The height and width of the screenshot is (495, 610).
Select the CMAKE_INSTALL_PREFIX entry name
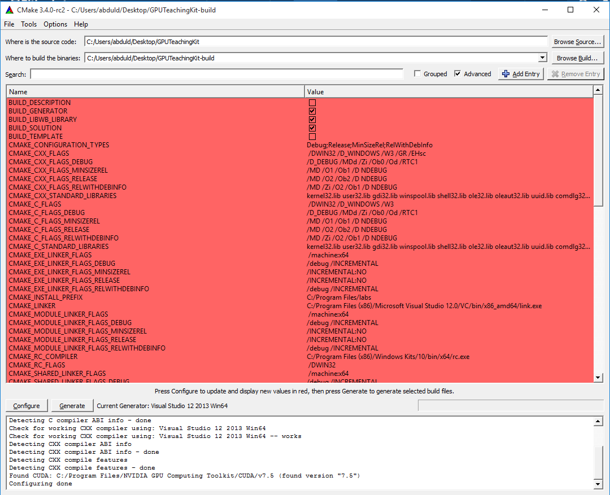click(46, 297)
